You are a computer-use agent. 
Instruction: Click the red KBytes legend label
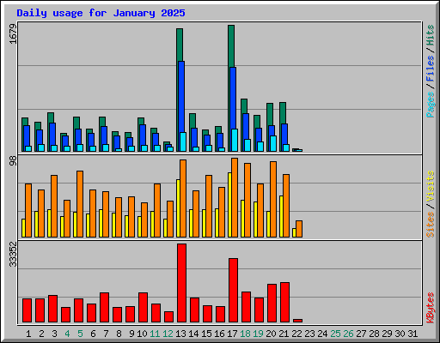tap(431, 308)
